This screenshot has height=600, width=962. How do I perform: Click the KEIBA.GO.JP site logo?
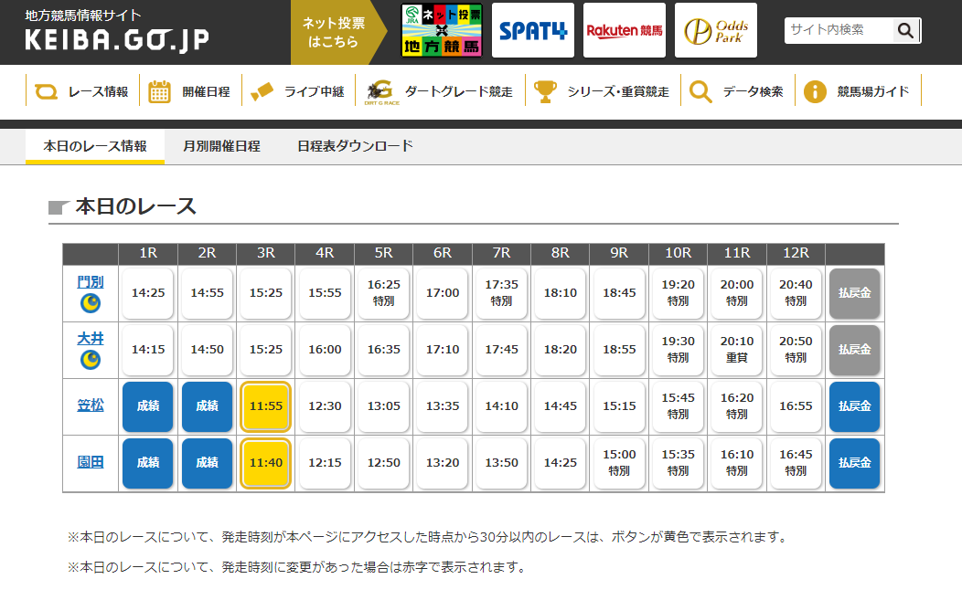pos(117,34)
